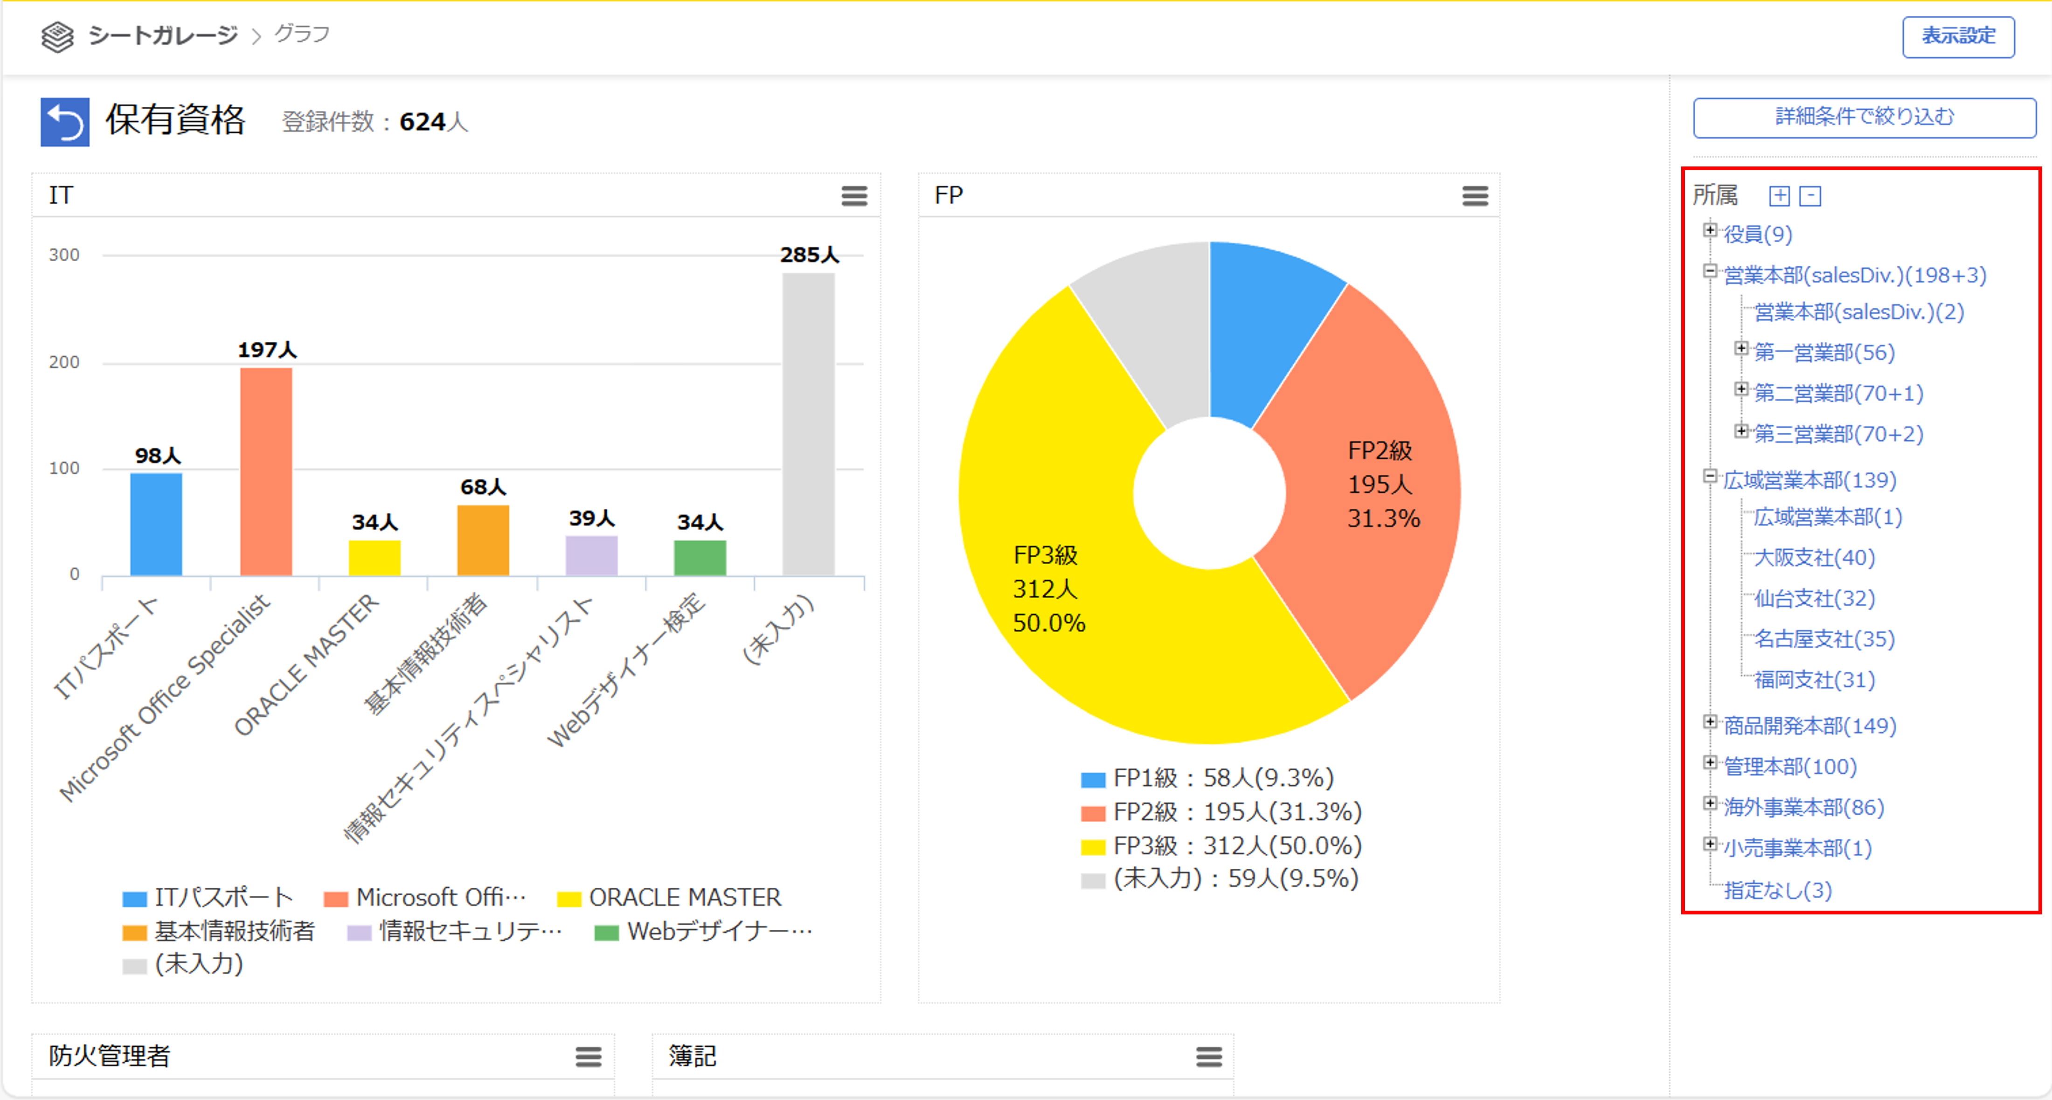Expand all nodes with 所属 plus icon
This screenshot has width=2052, height=1100.
tap(1779, 196)
